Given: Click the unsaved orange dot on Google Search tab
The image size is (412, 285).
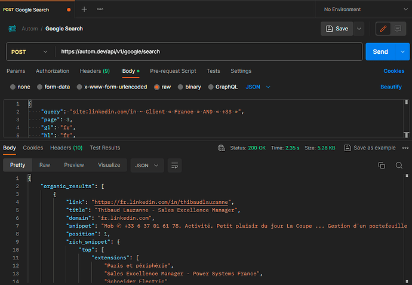Looking at the screenshot, I should pyautogui.click(x=69, y=10).
